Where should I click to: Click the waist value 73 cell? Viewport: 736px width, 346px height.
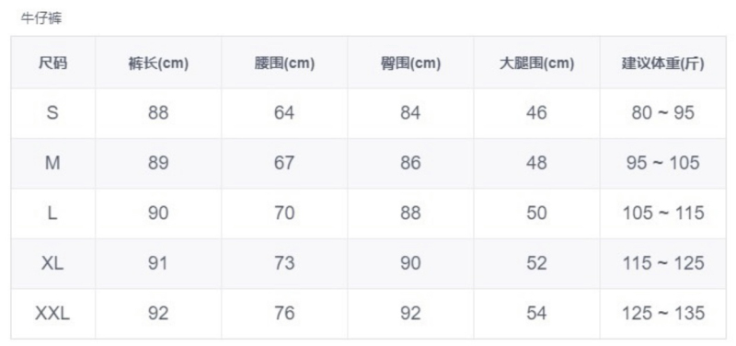pyautogui.click(x=284, y=263)
